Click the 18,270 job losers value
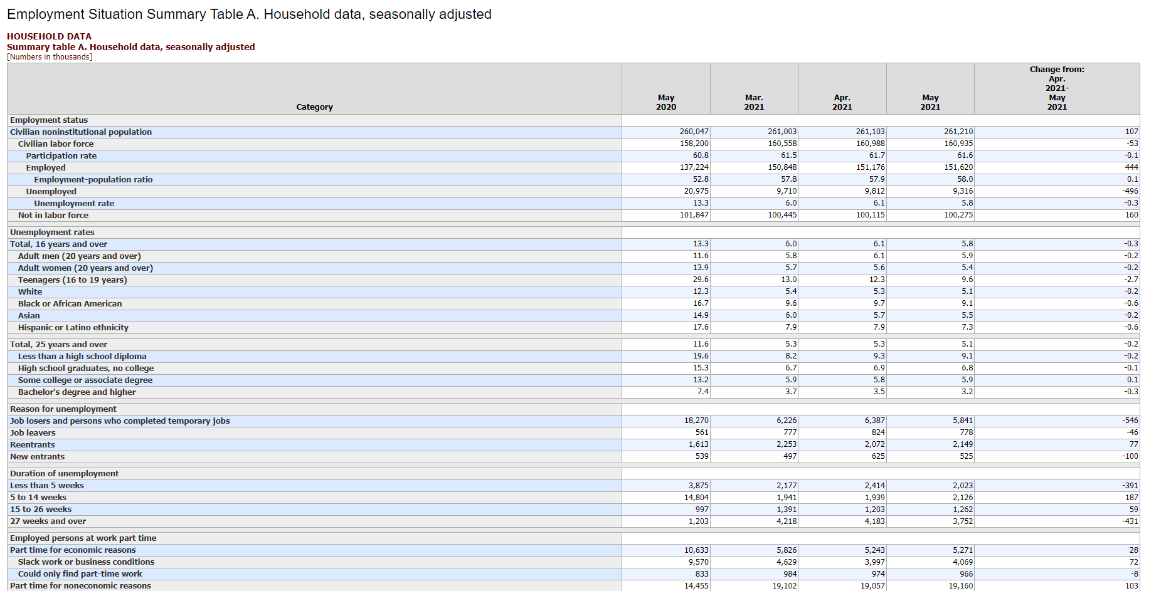The image size is (1171, 591). (696, 421)
